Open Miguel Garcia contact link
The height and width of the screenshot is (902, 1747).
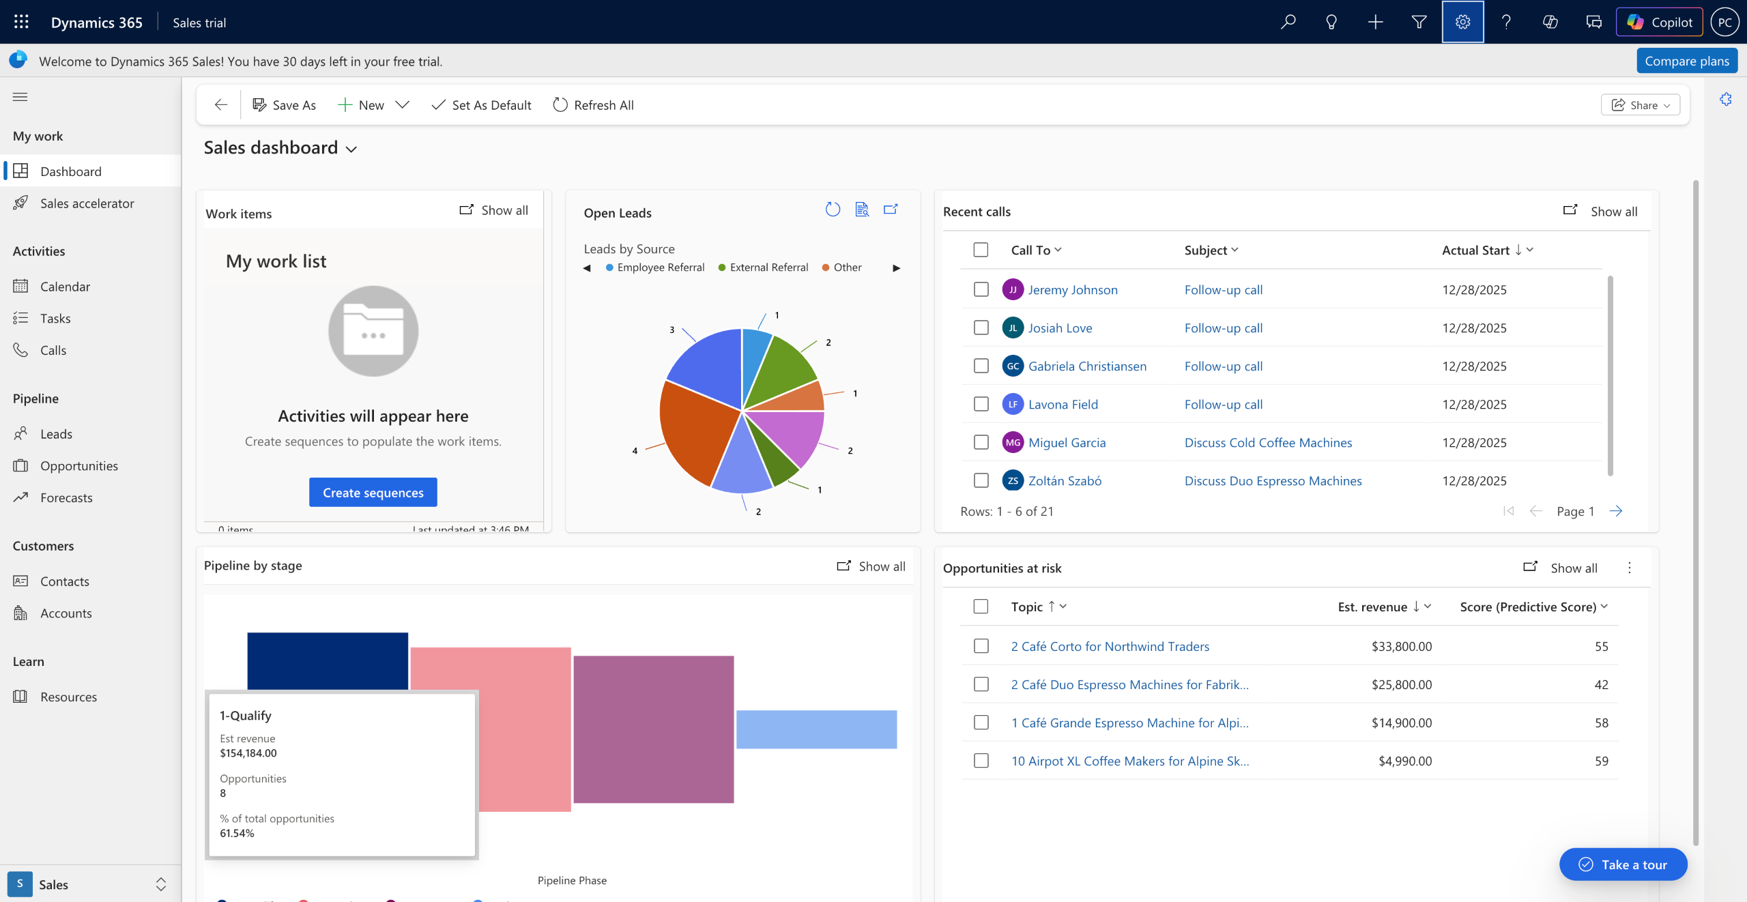(x=1067, y=442)
